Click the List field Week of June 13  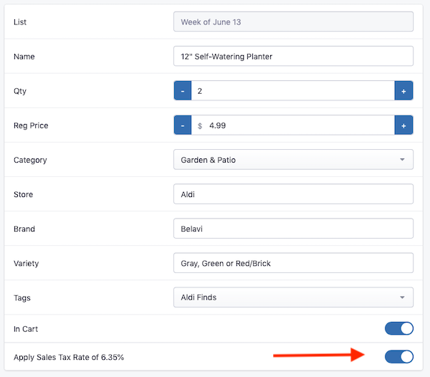click(x=293, y=22)
